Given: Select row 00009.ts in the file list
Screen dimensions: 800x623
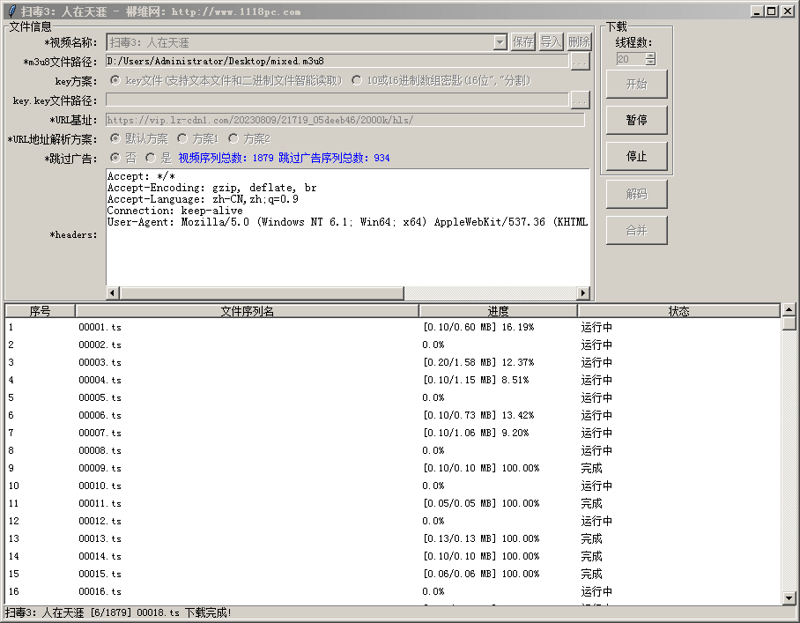Looking at the screenshot, I should 100,468.
